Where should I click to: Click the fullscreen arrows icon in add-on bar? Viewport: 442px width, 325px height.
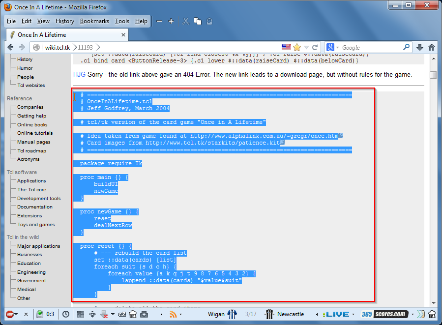[x=92, y=314]
